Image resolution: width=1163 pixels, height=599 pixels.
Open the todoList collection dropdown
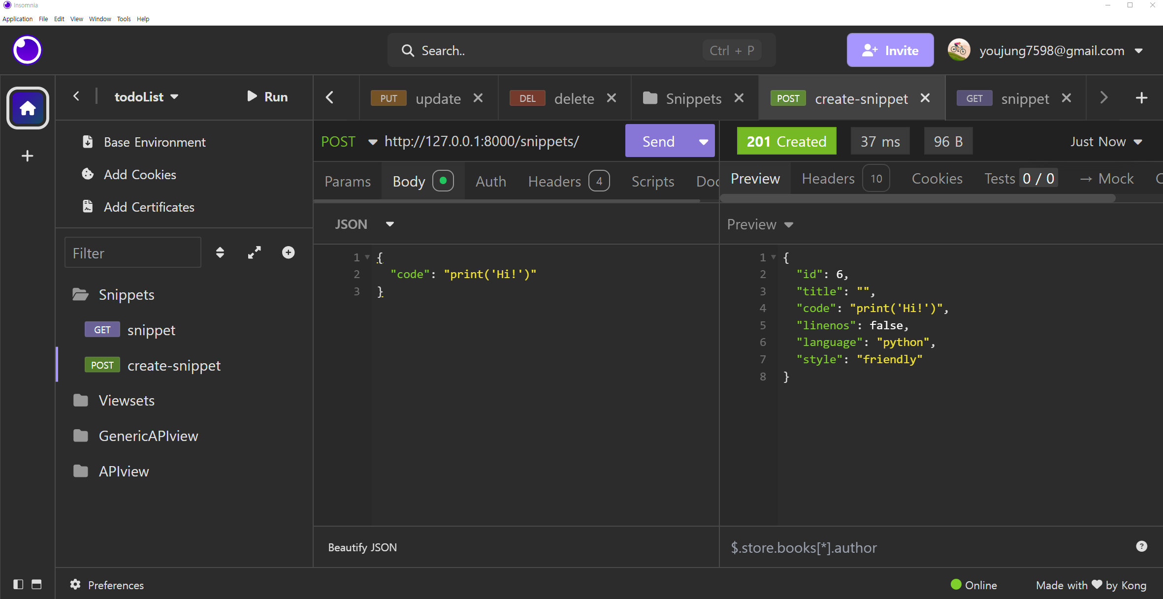point(146,97)
